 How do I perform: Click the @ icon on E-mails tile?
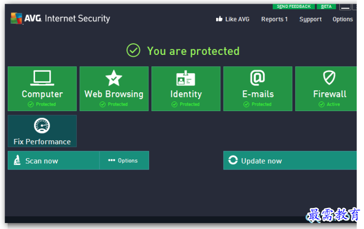257,78
